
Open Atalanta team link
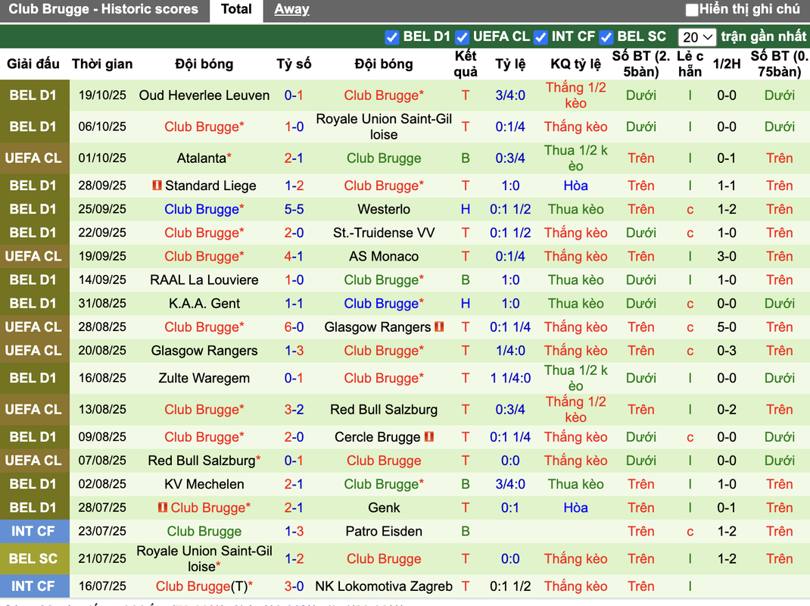coord(201,158)
